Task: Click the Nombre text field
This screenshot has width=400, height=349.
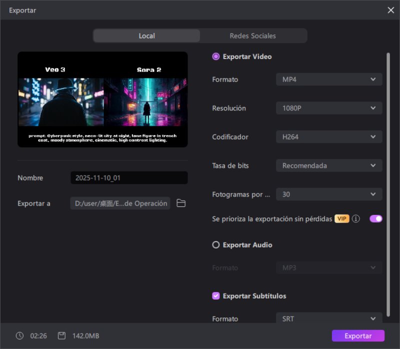Action: tap(129, 178)
